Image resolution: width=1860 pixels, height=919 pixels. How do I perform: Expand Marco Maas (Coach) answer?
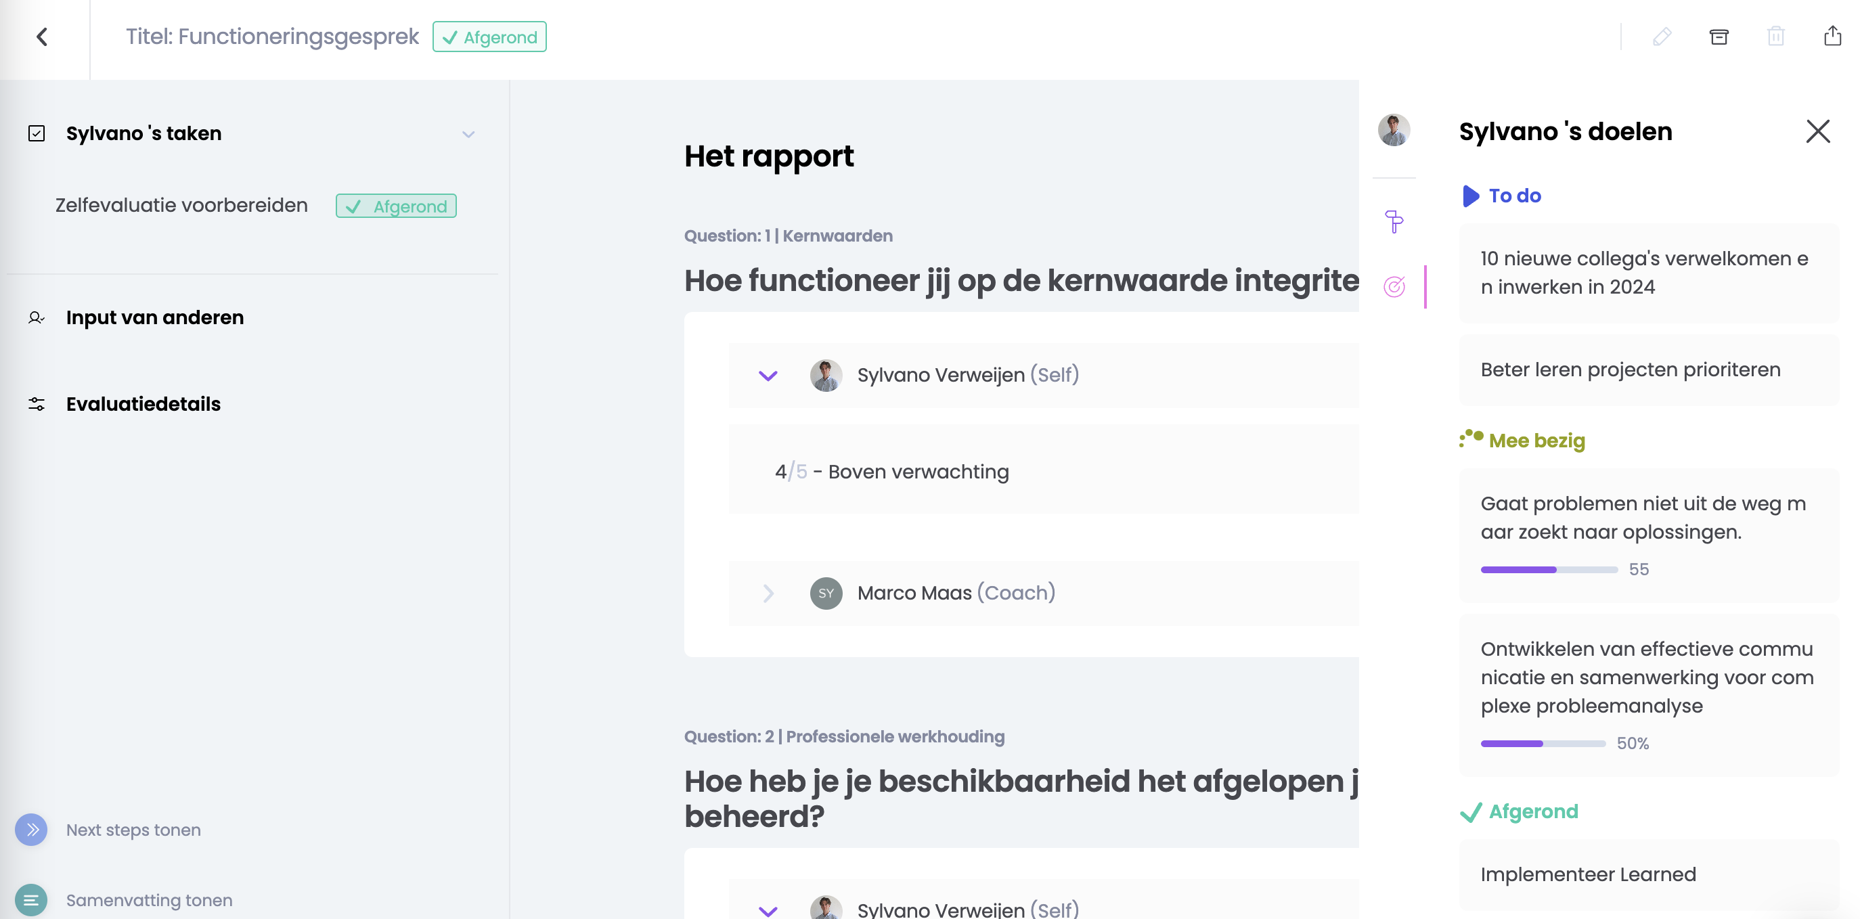pyautogui.click(x=768, y=593)
